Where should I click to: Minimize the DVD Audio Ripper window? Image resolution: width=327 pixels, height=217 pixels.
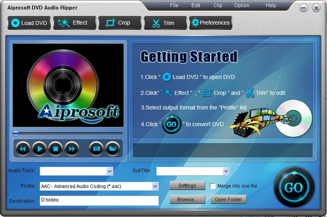click(x=303, y=8)
